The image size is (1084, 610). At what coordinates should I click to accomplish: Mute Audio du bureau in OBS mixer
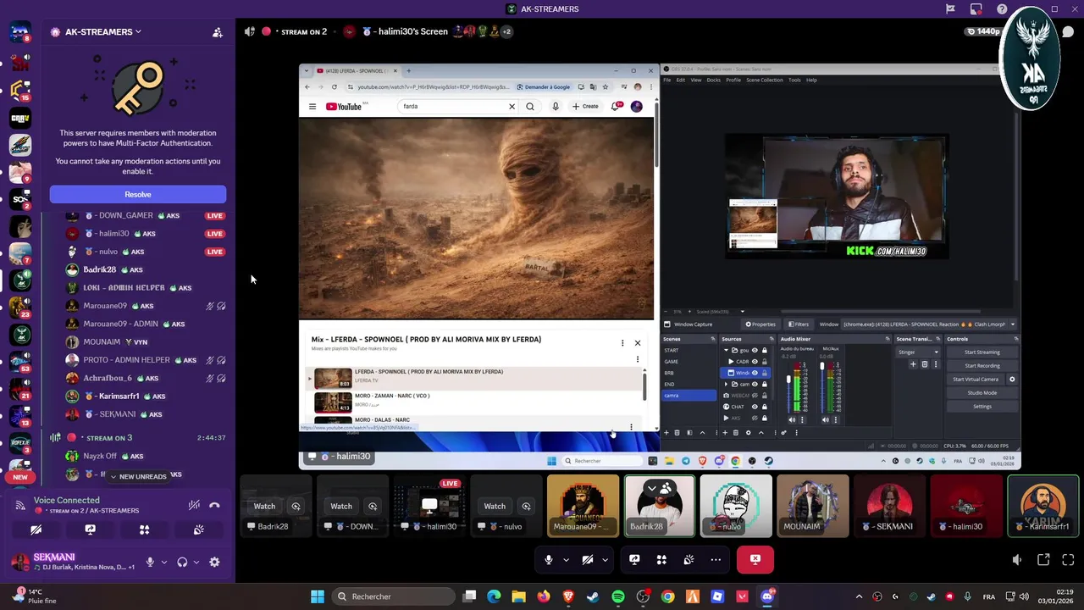(x=792, y=419)
